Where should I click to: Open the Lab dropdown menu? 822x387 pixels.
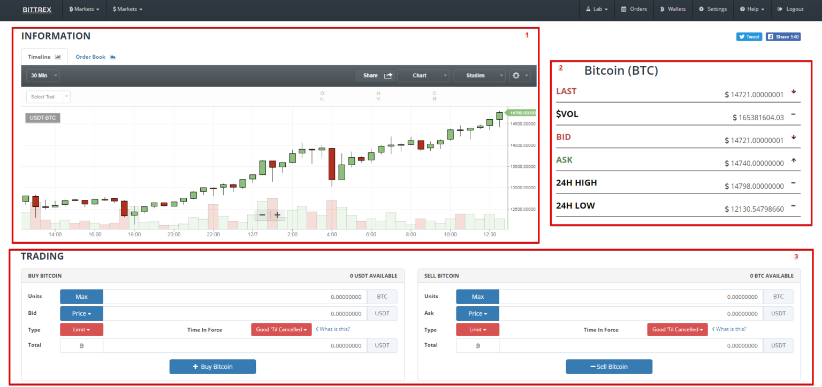pos(596,9)
